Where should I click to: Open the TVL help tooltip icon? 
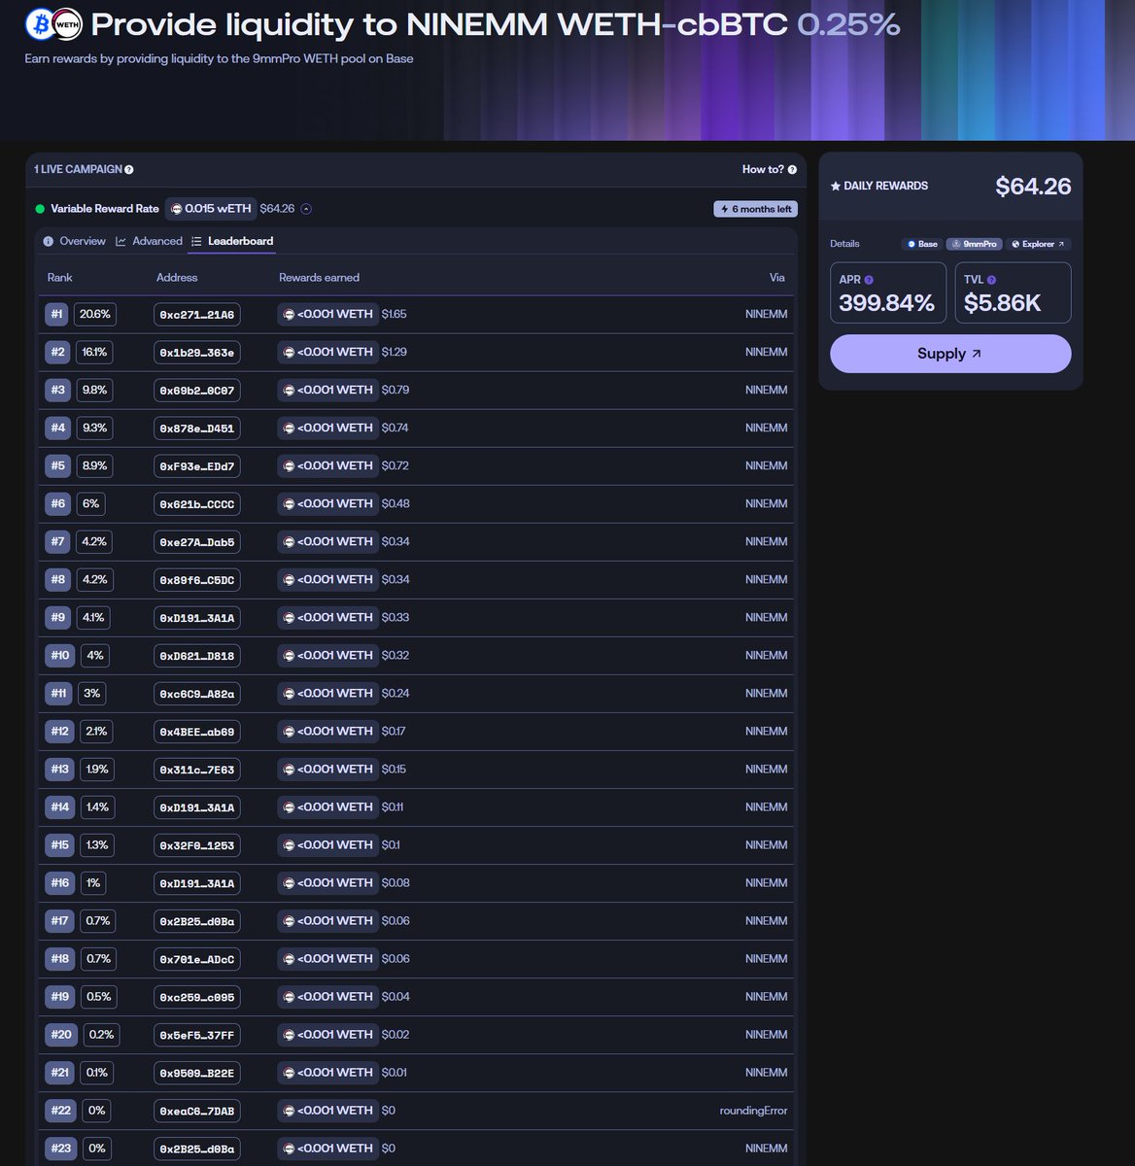[991, 280]
